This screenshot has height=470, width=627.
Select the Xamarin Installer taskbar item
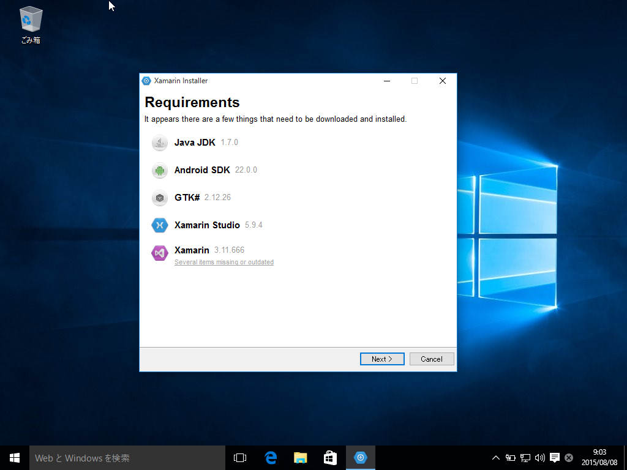point(361,458)
